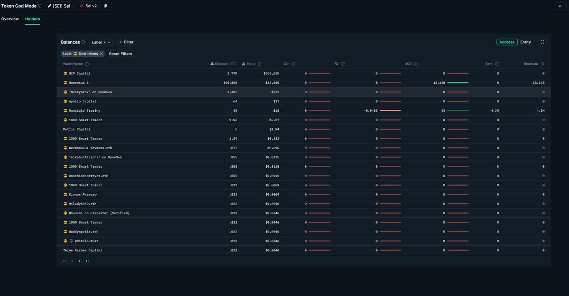Open milady6969.eth wallet
Image resolution: width=569 pixels, height=296 pixels.
pos(83,204)
